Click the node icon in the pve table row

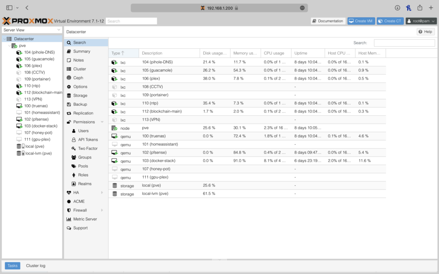point(114,128)
